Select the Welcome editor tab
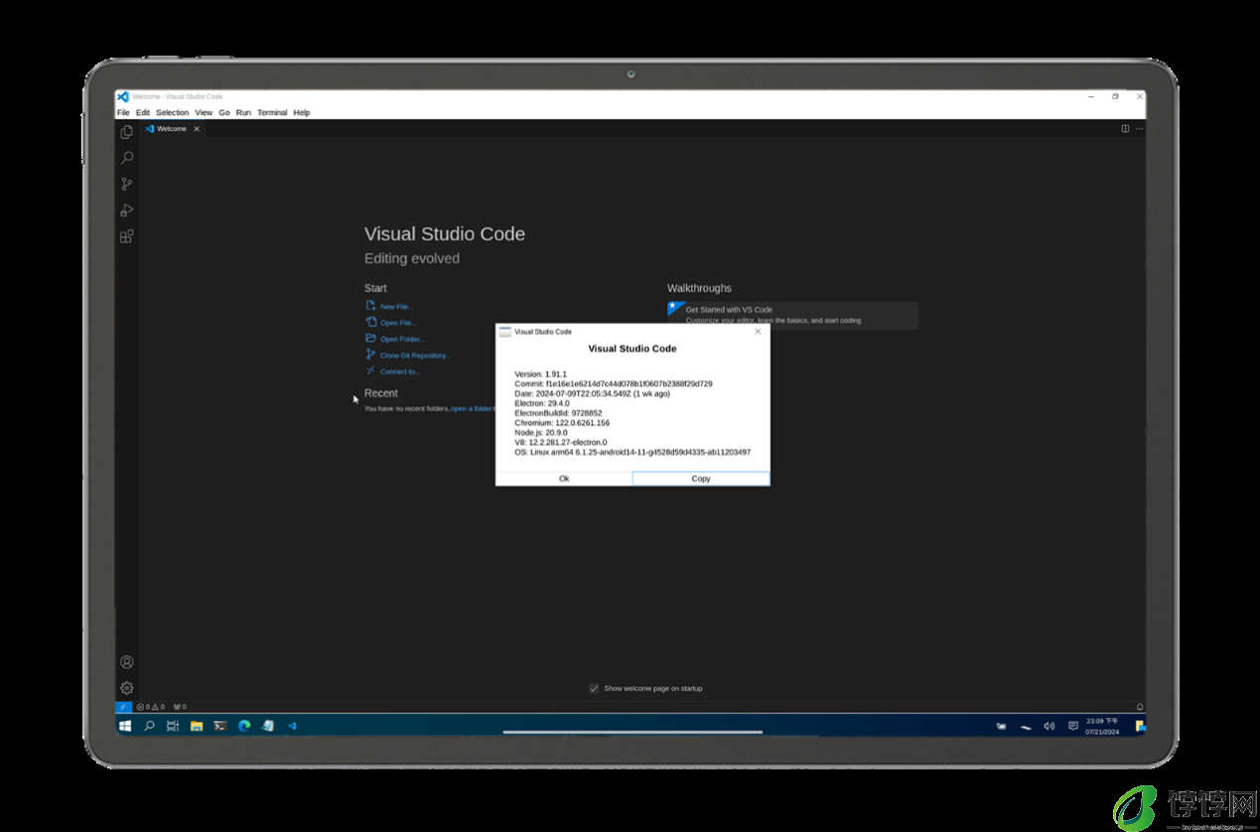Viewport: 1260px width, 832px height. (x=172, y=129)
